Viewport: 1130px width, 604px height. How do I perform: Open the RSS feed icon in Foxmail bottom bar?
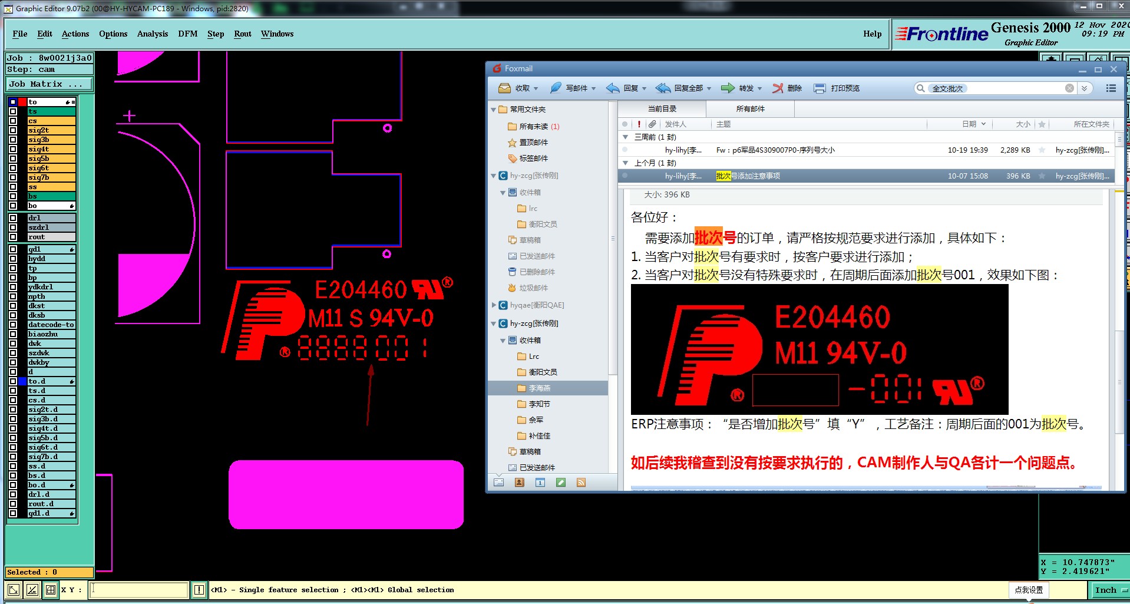tap(581, 483)
